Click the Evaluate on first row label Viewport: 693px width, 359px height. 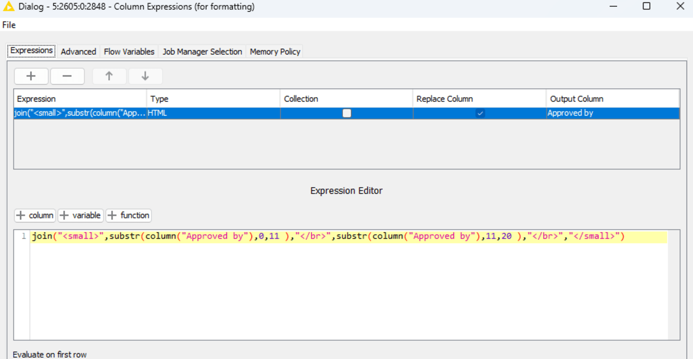click(50, 354)
